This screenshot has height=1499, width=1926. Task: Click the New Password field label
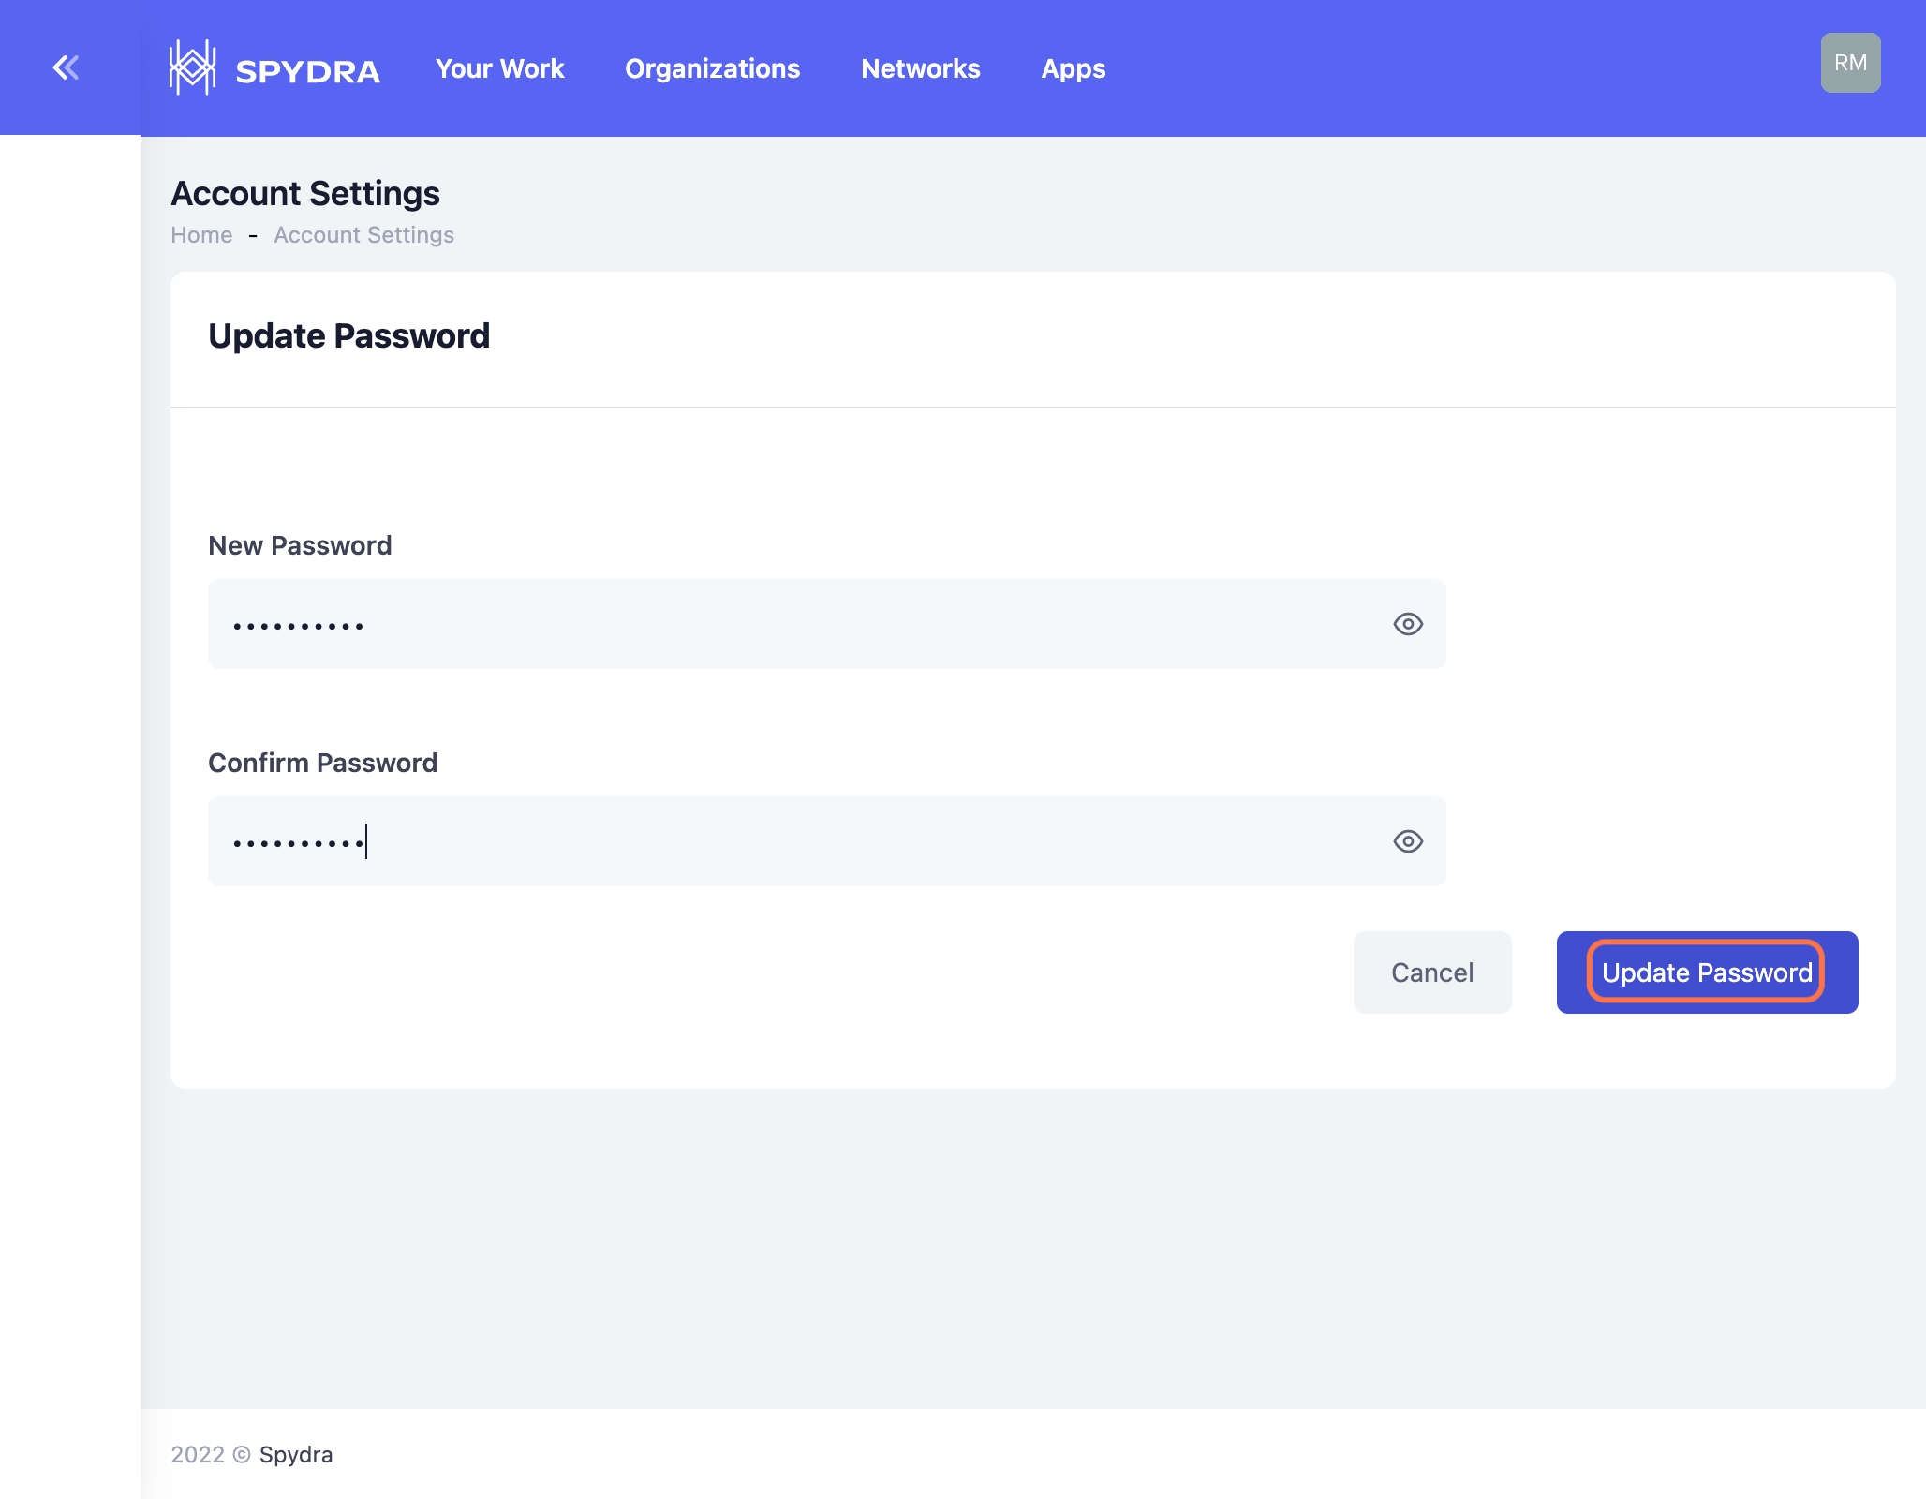(300, 545)
